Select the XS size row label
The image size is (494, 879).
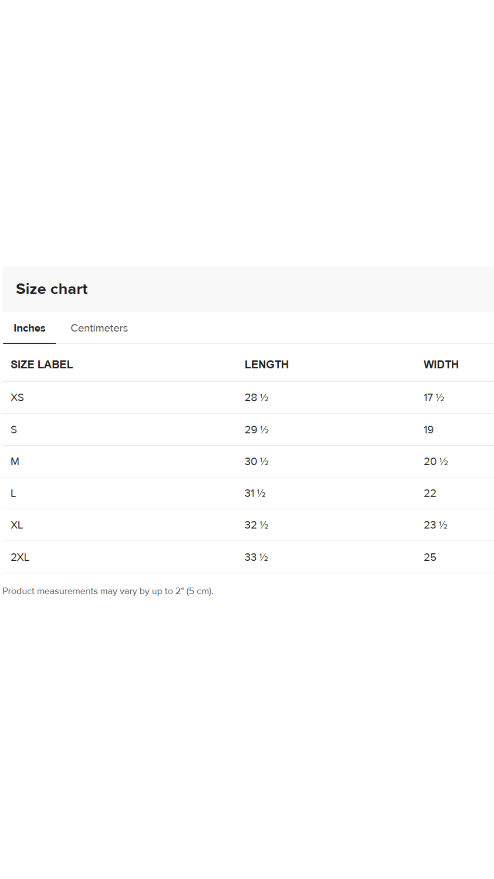click(x=17, y=398)
